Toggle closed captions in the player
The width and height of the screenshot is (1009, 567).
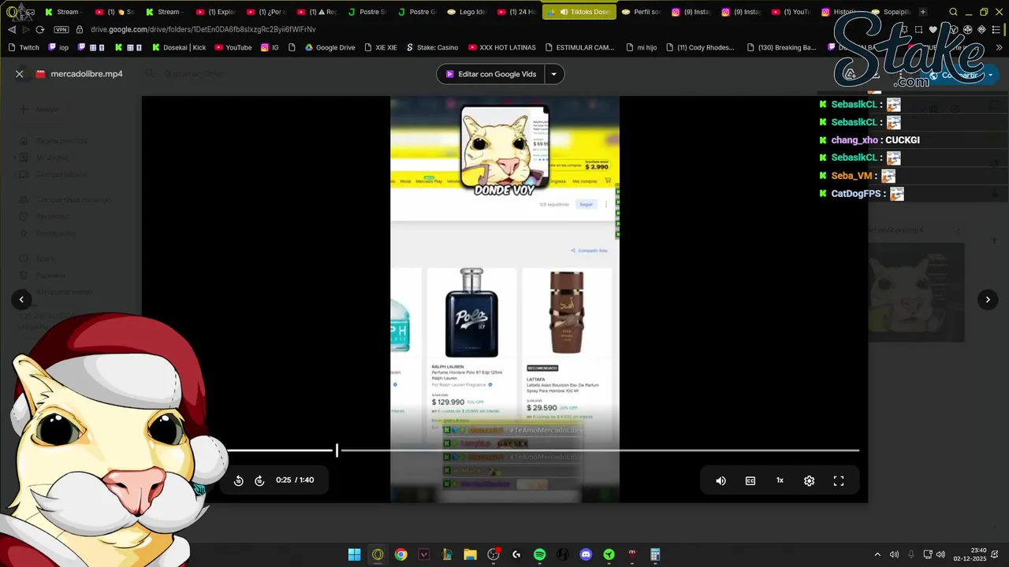coord(750,480)
